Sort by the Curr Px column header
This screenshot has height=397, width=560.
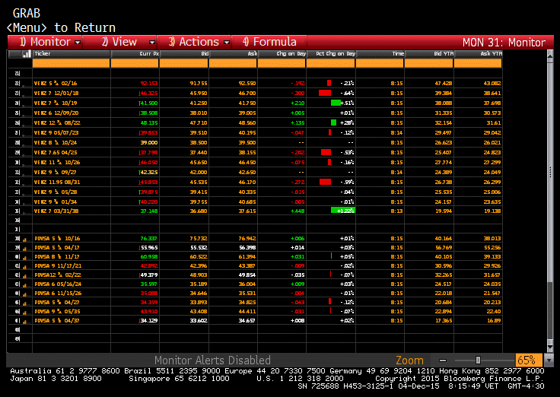pyautogui.click(x=135, y=54)
